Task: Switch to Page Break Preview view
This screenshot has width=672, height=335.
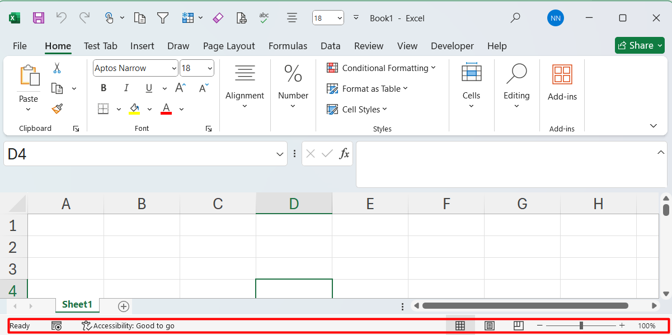Action: pos(518,325)
